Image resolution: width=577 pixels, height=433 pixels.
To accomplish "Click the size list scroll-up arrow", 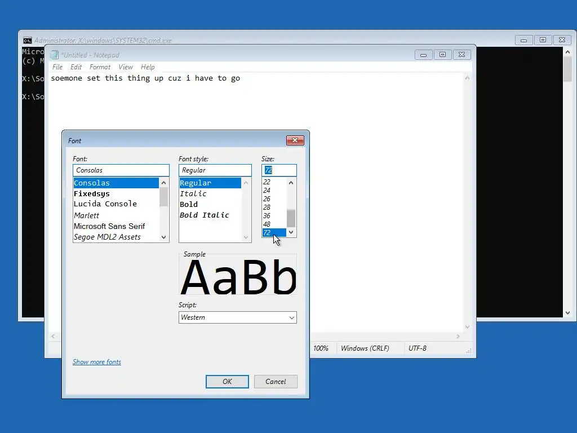I will tap(291, 183).
